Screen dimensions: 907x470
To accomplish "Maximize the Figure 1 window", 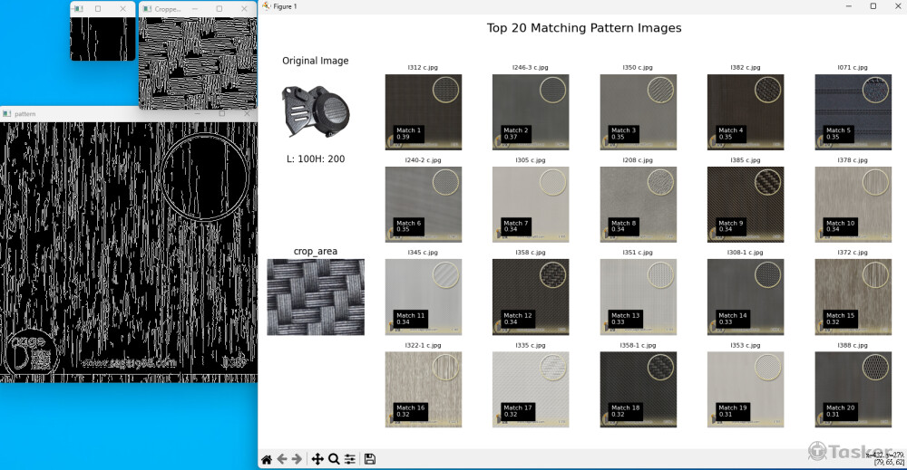I will pos(873,6).
